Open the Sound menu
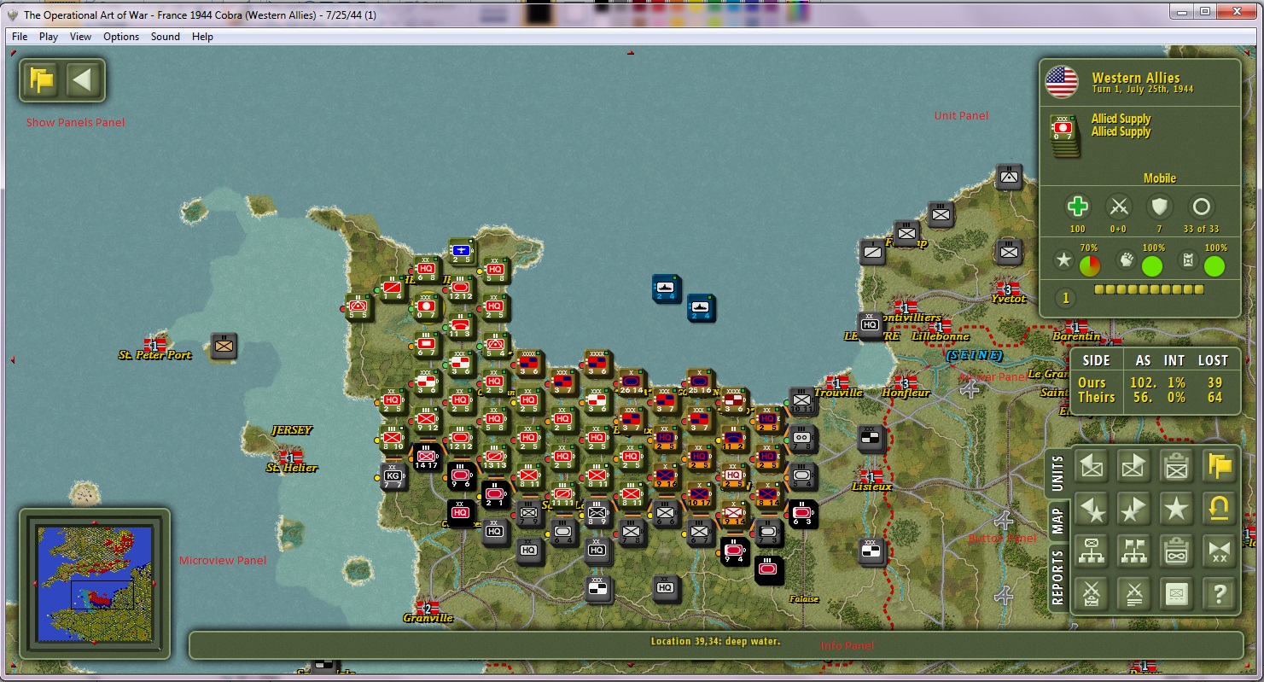Screen dimensions: 1264x682 [x=166, y=37]
